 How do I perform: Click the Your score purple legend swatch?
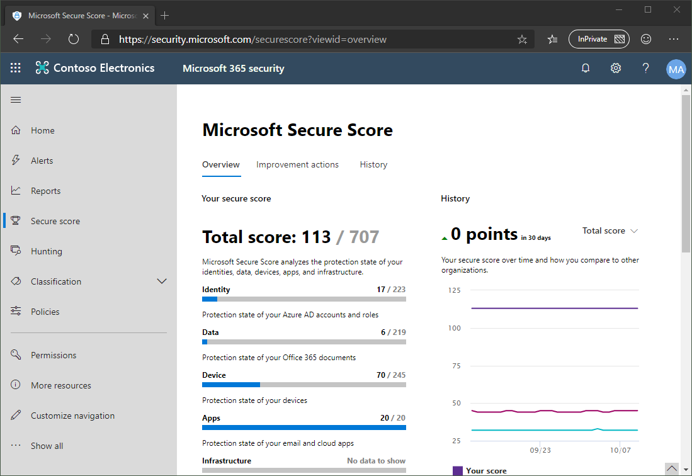pyautogui.click(x=458, y=470)
